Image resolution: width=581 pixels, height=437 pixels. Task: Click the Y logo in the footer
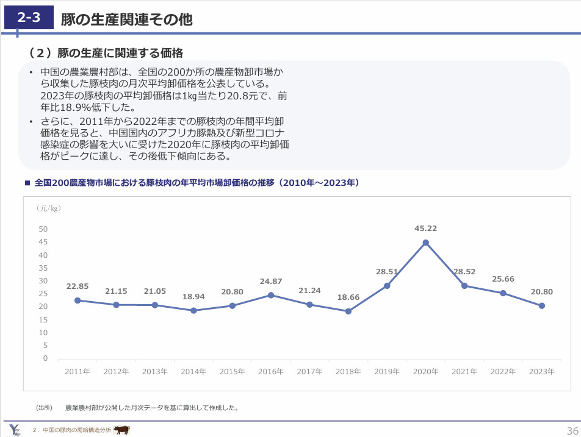(x=15, y=430)
